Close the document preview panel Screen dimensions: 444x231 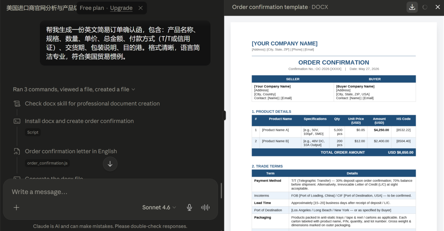point(437,7)
